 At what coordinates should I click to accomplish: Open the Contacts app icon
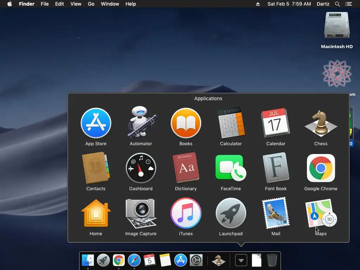tap(96, 168)
